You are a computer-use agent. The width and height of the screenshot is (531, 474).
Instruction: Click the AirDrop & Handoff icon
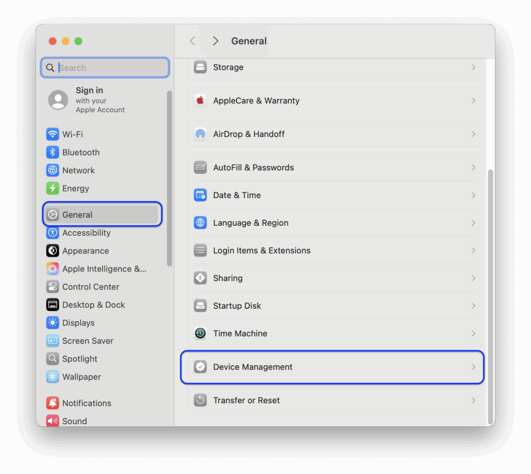pyautogui.click(x=200, y=134)
